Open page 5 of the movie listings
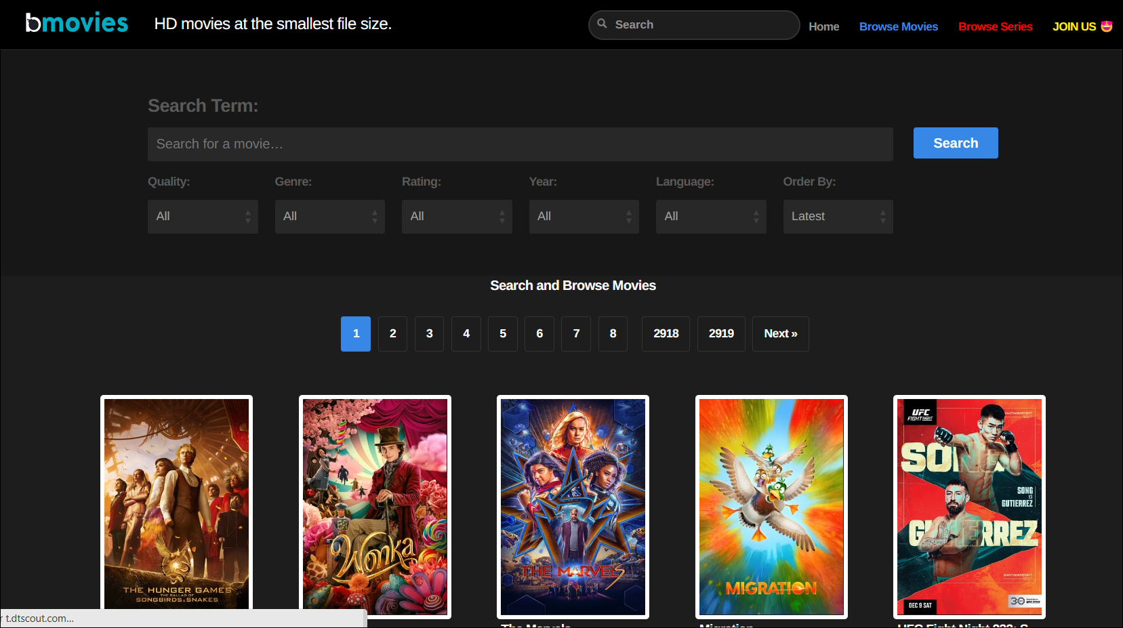Image resolution: width=1123 pixels, height=628 pixels. click(502, 333)
